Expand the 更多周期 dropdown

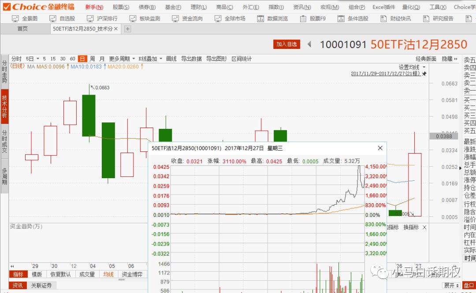122,59
